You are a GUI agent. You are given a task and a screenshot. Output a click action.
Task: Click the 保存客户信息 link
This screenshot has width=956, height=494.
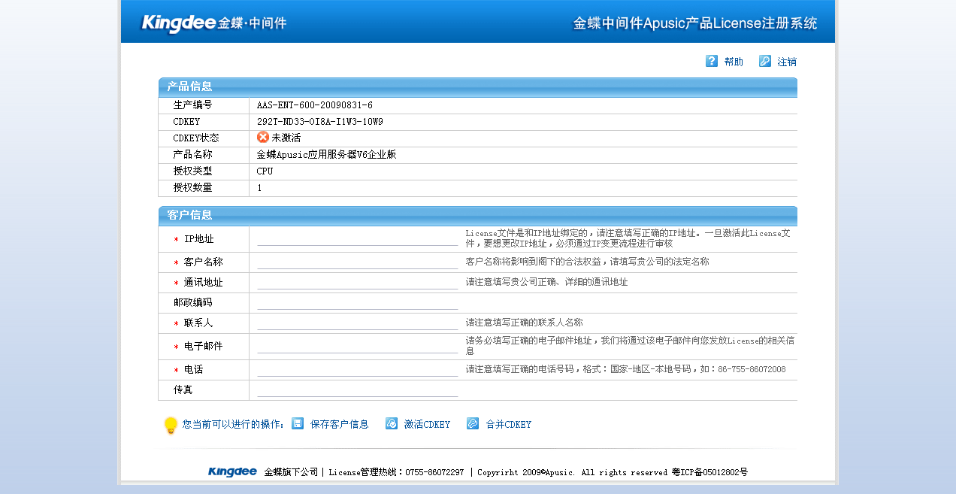(340, 425)
